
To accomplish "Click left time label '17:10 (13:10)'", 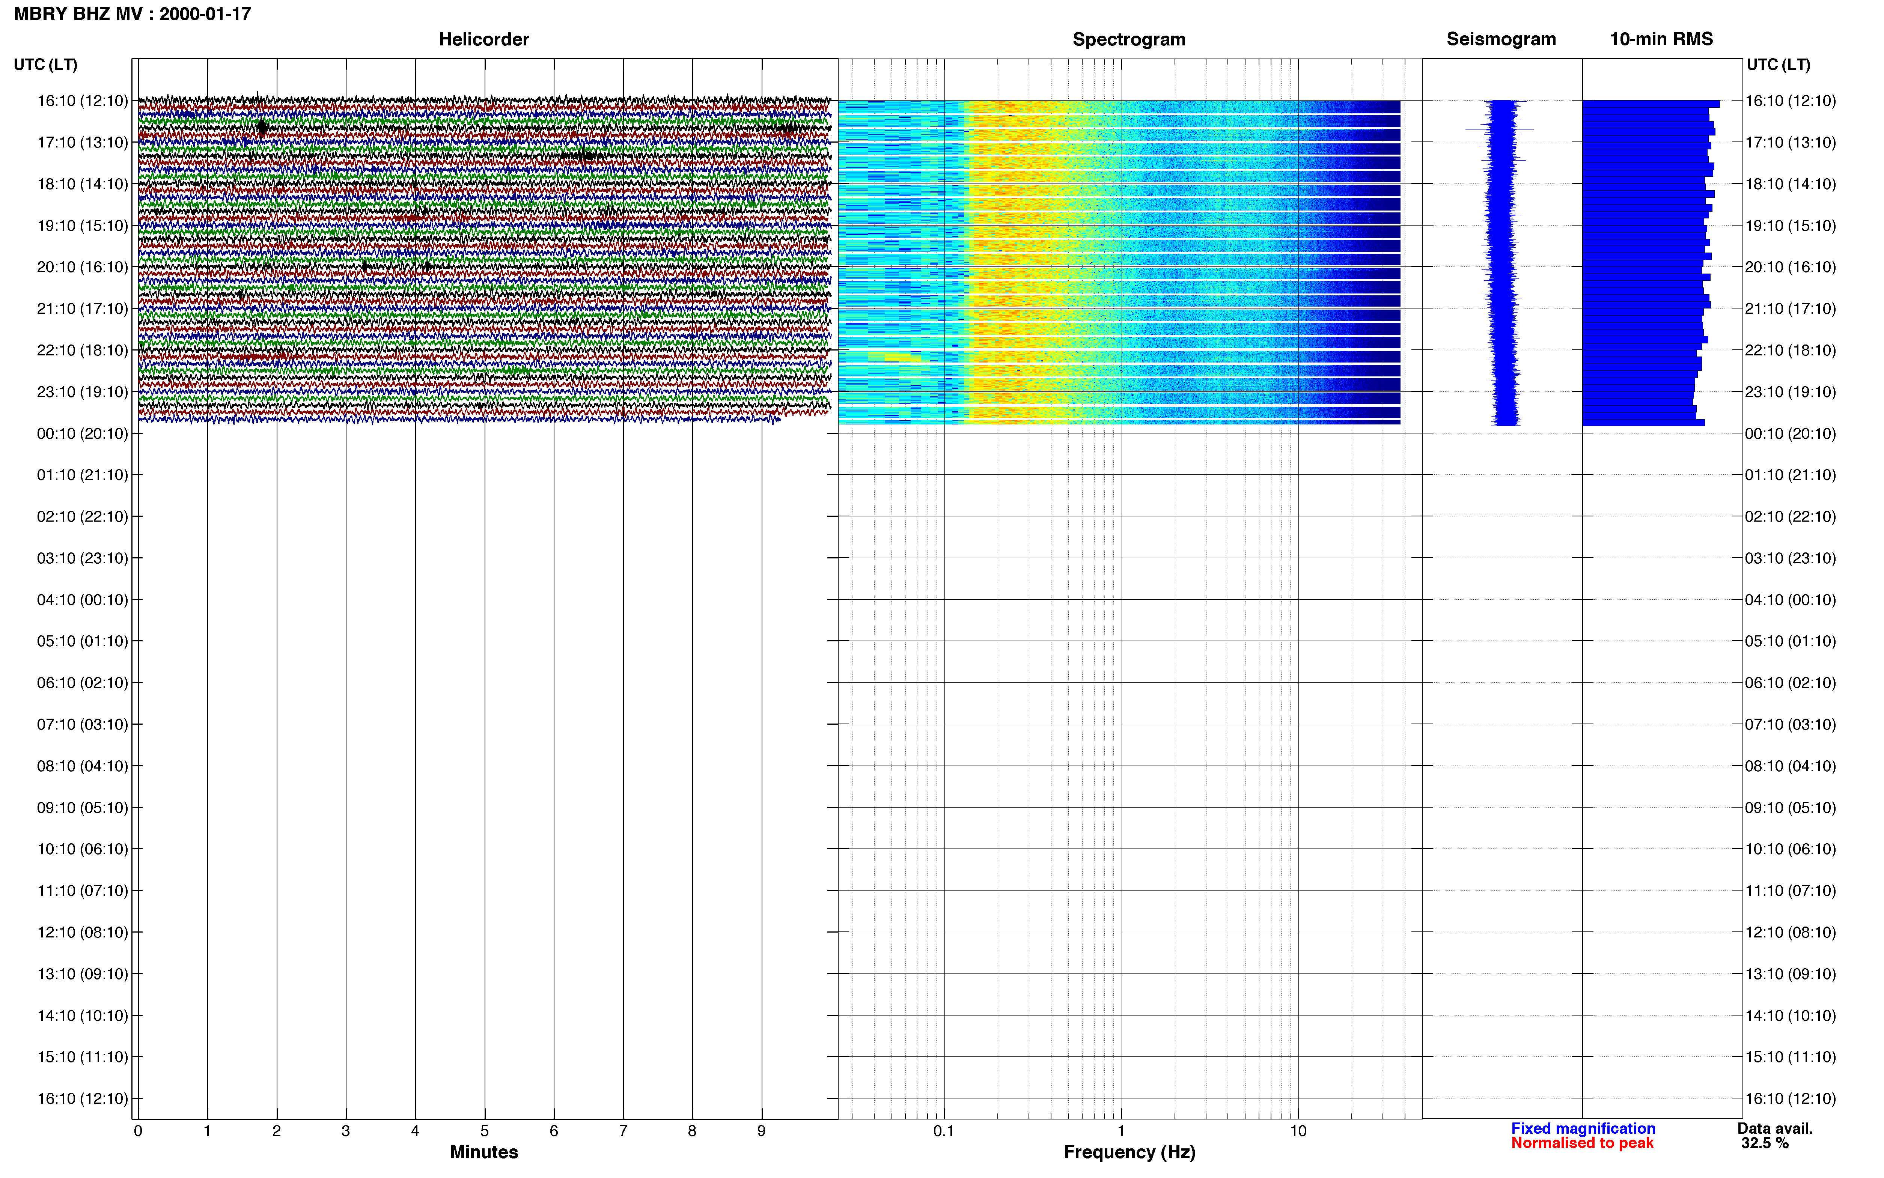I will (x=83, y=143).
